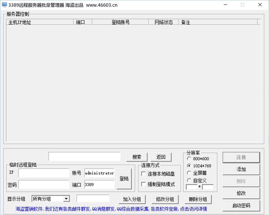Click inside the IP input field
Viewport: 269px width, 215px height.
pyautogui.click(x=44, y=173)
